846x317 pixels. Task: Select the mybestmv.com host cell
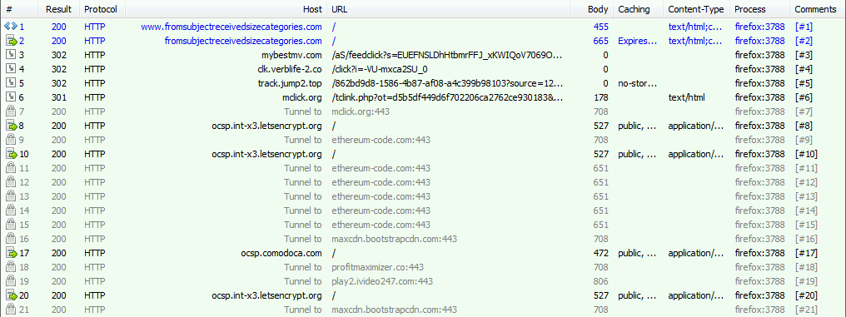click(x=291, y=55)
